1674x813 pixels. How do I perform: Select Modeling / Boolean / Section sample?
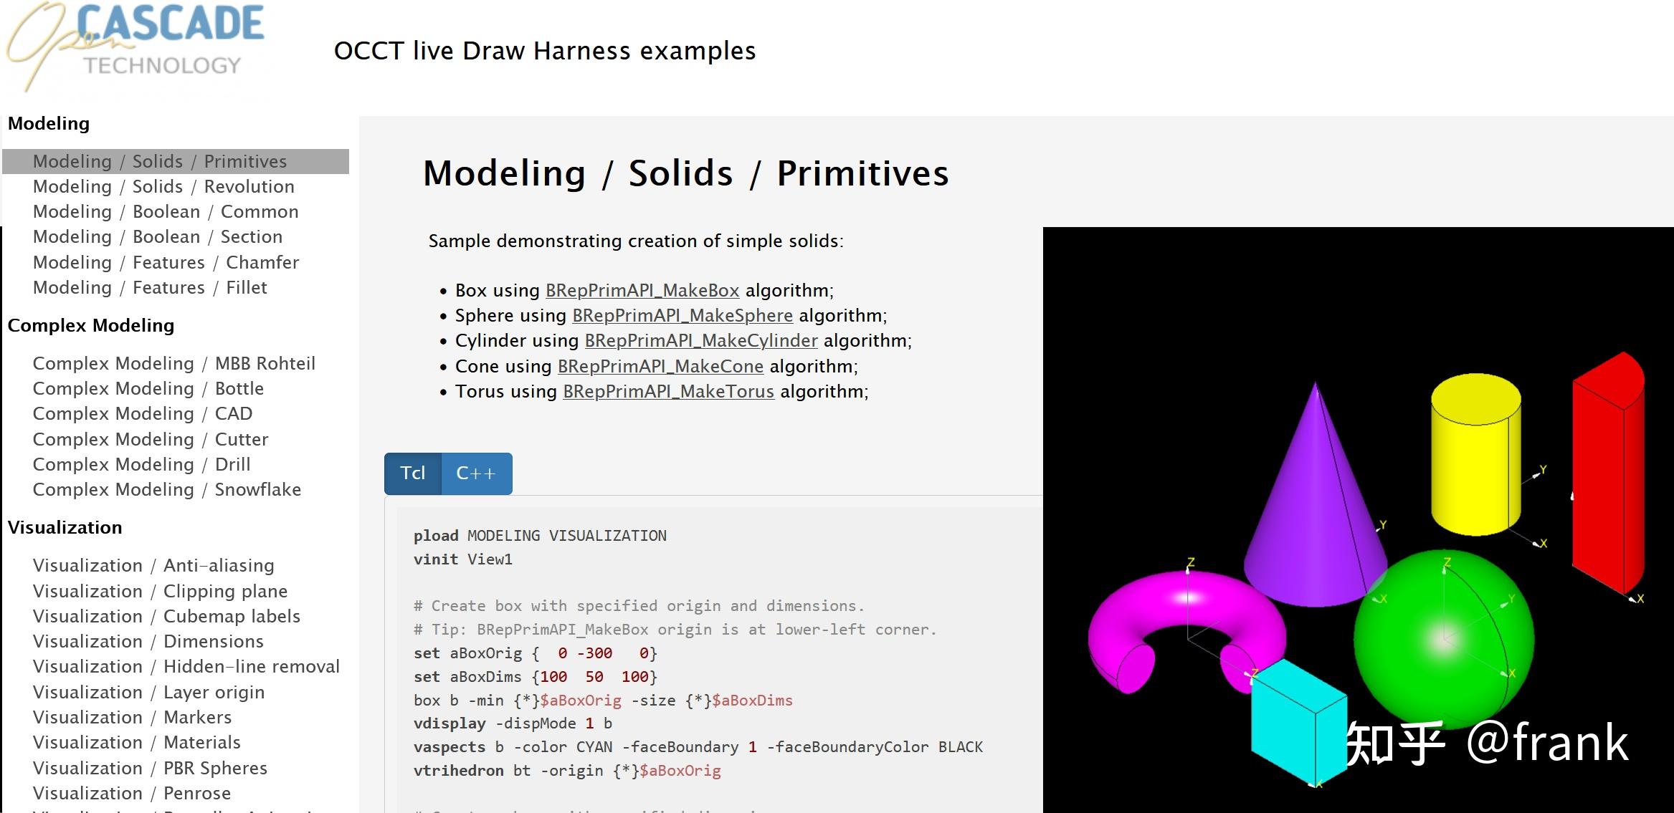click(x=157, y=236)
